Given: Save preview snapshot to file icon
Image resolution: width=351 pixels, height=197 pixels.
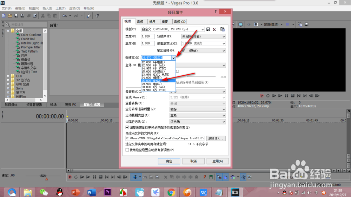Looking at the screenshot, I should 306,25.
